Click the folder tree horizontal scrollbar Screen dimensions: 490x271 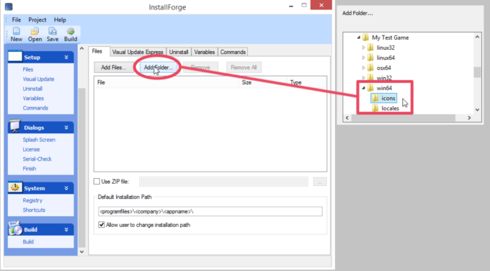pyautogui.click(x=403, y=117)
